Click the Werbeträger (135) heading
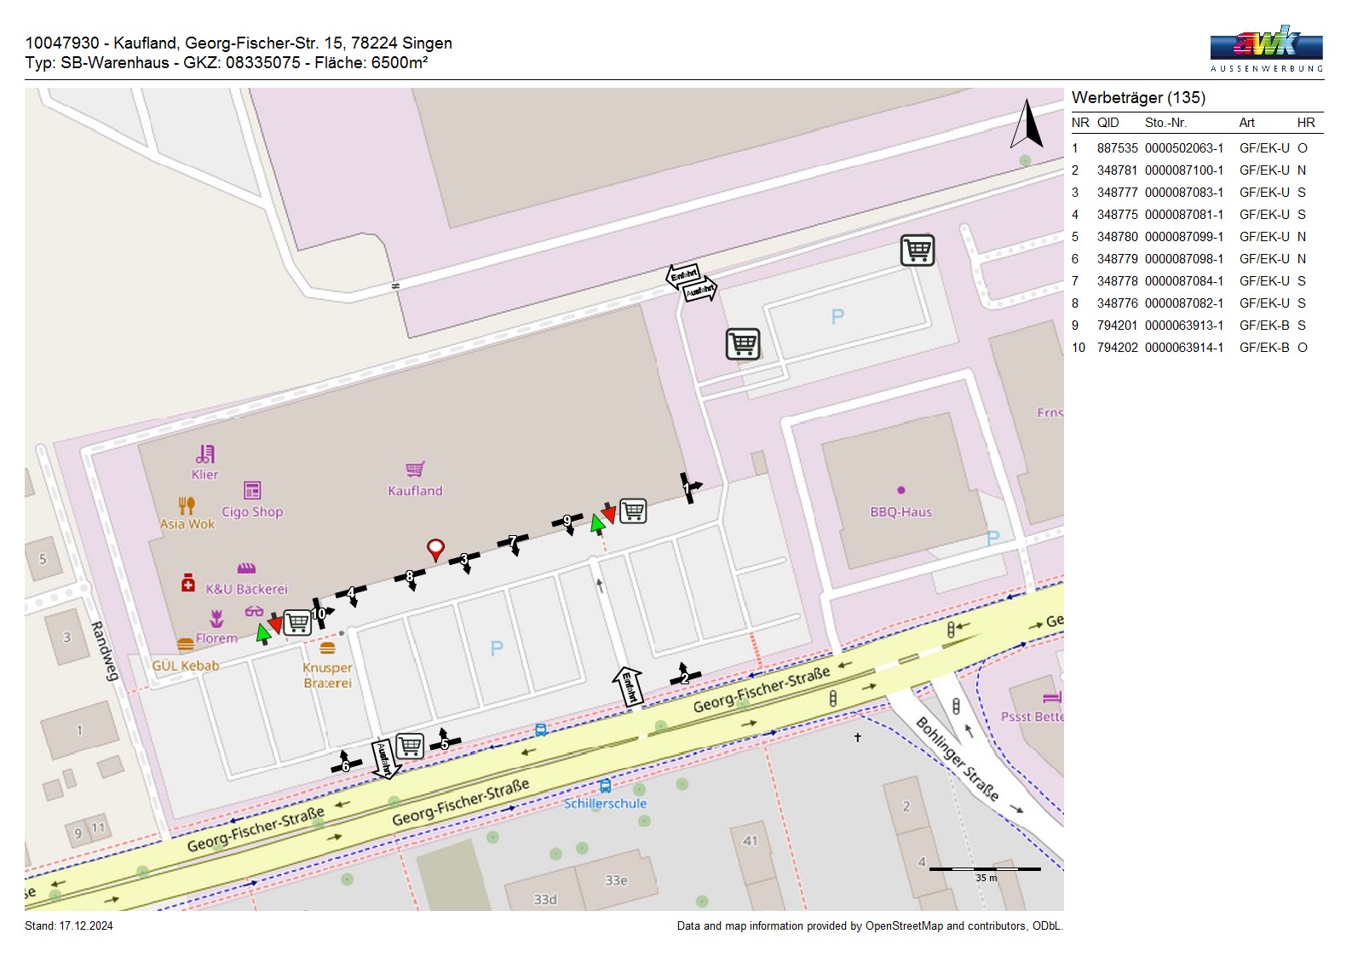The image size is (1352, 957). 1138,98
